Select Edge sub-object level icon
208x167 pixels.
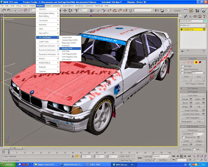(x=188, y=62)
